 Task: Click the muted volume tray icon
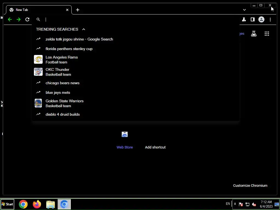pyautogui.click(x=254, y=204)
